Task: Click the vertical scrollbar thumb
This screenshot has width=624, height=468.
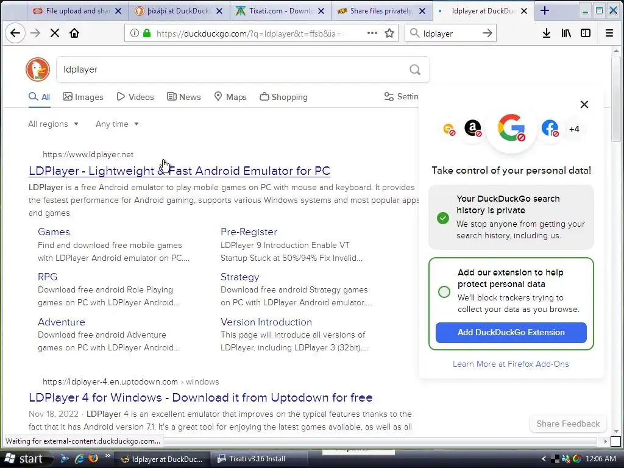Action: pyautogui.click(x=616, y=99)
